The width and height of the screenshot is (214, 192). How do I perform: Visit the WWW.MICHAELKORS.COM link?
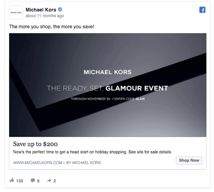pyautogui.click(x=38, y=163)
